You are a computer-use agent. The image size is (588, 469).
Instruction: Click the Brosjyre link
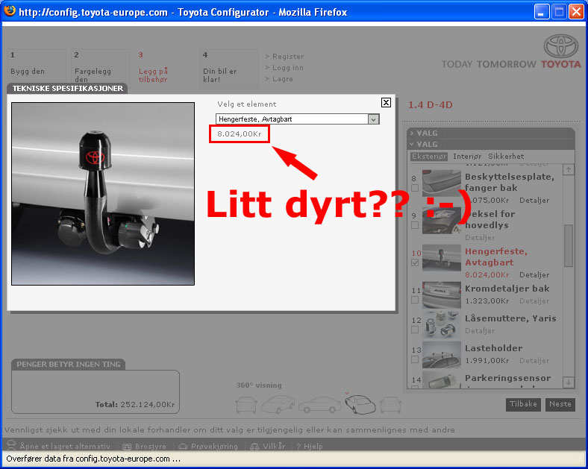click(145, 447)
